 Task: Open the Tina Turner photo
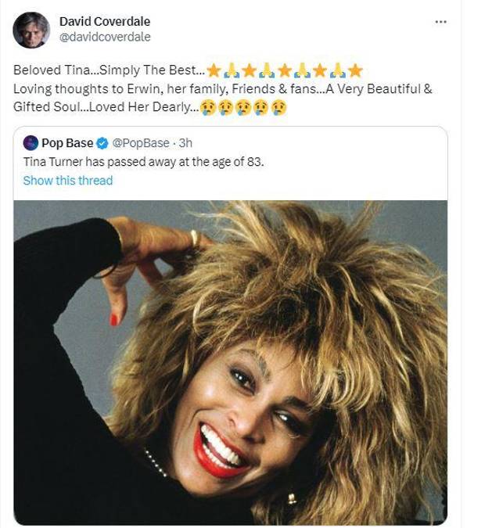[x=231, y=360]
